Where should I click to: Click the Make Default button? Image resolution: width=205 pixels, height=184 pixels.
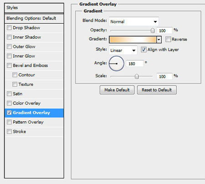click(x=117, y=90)
